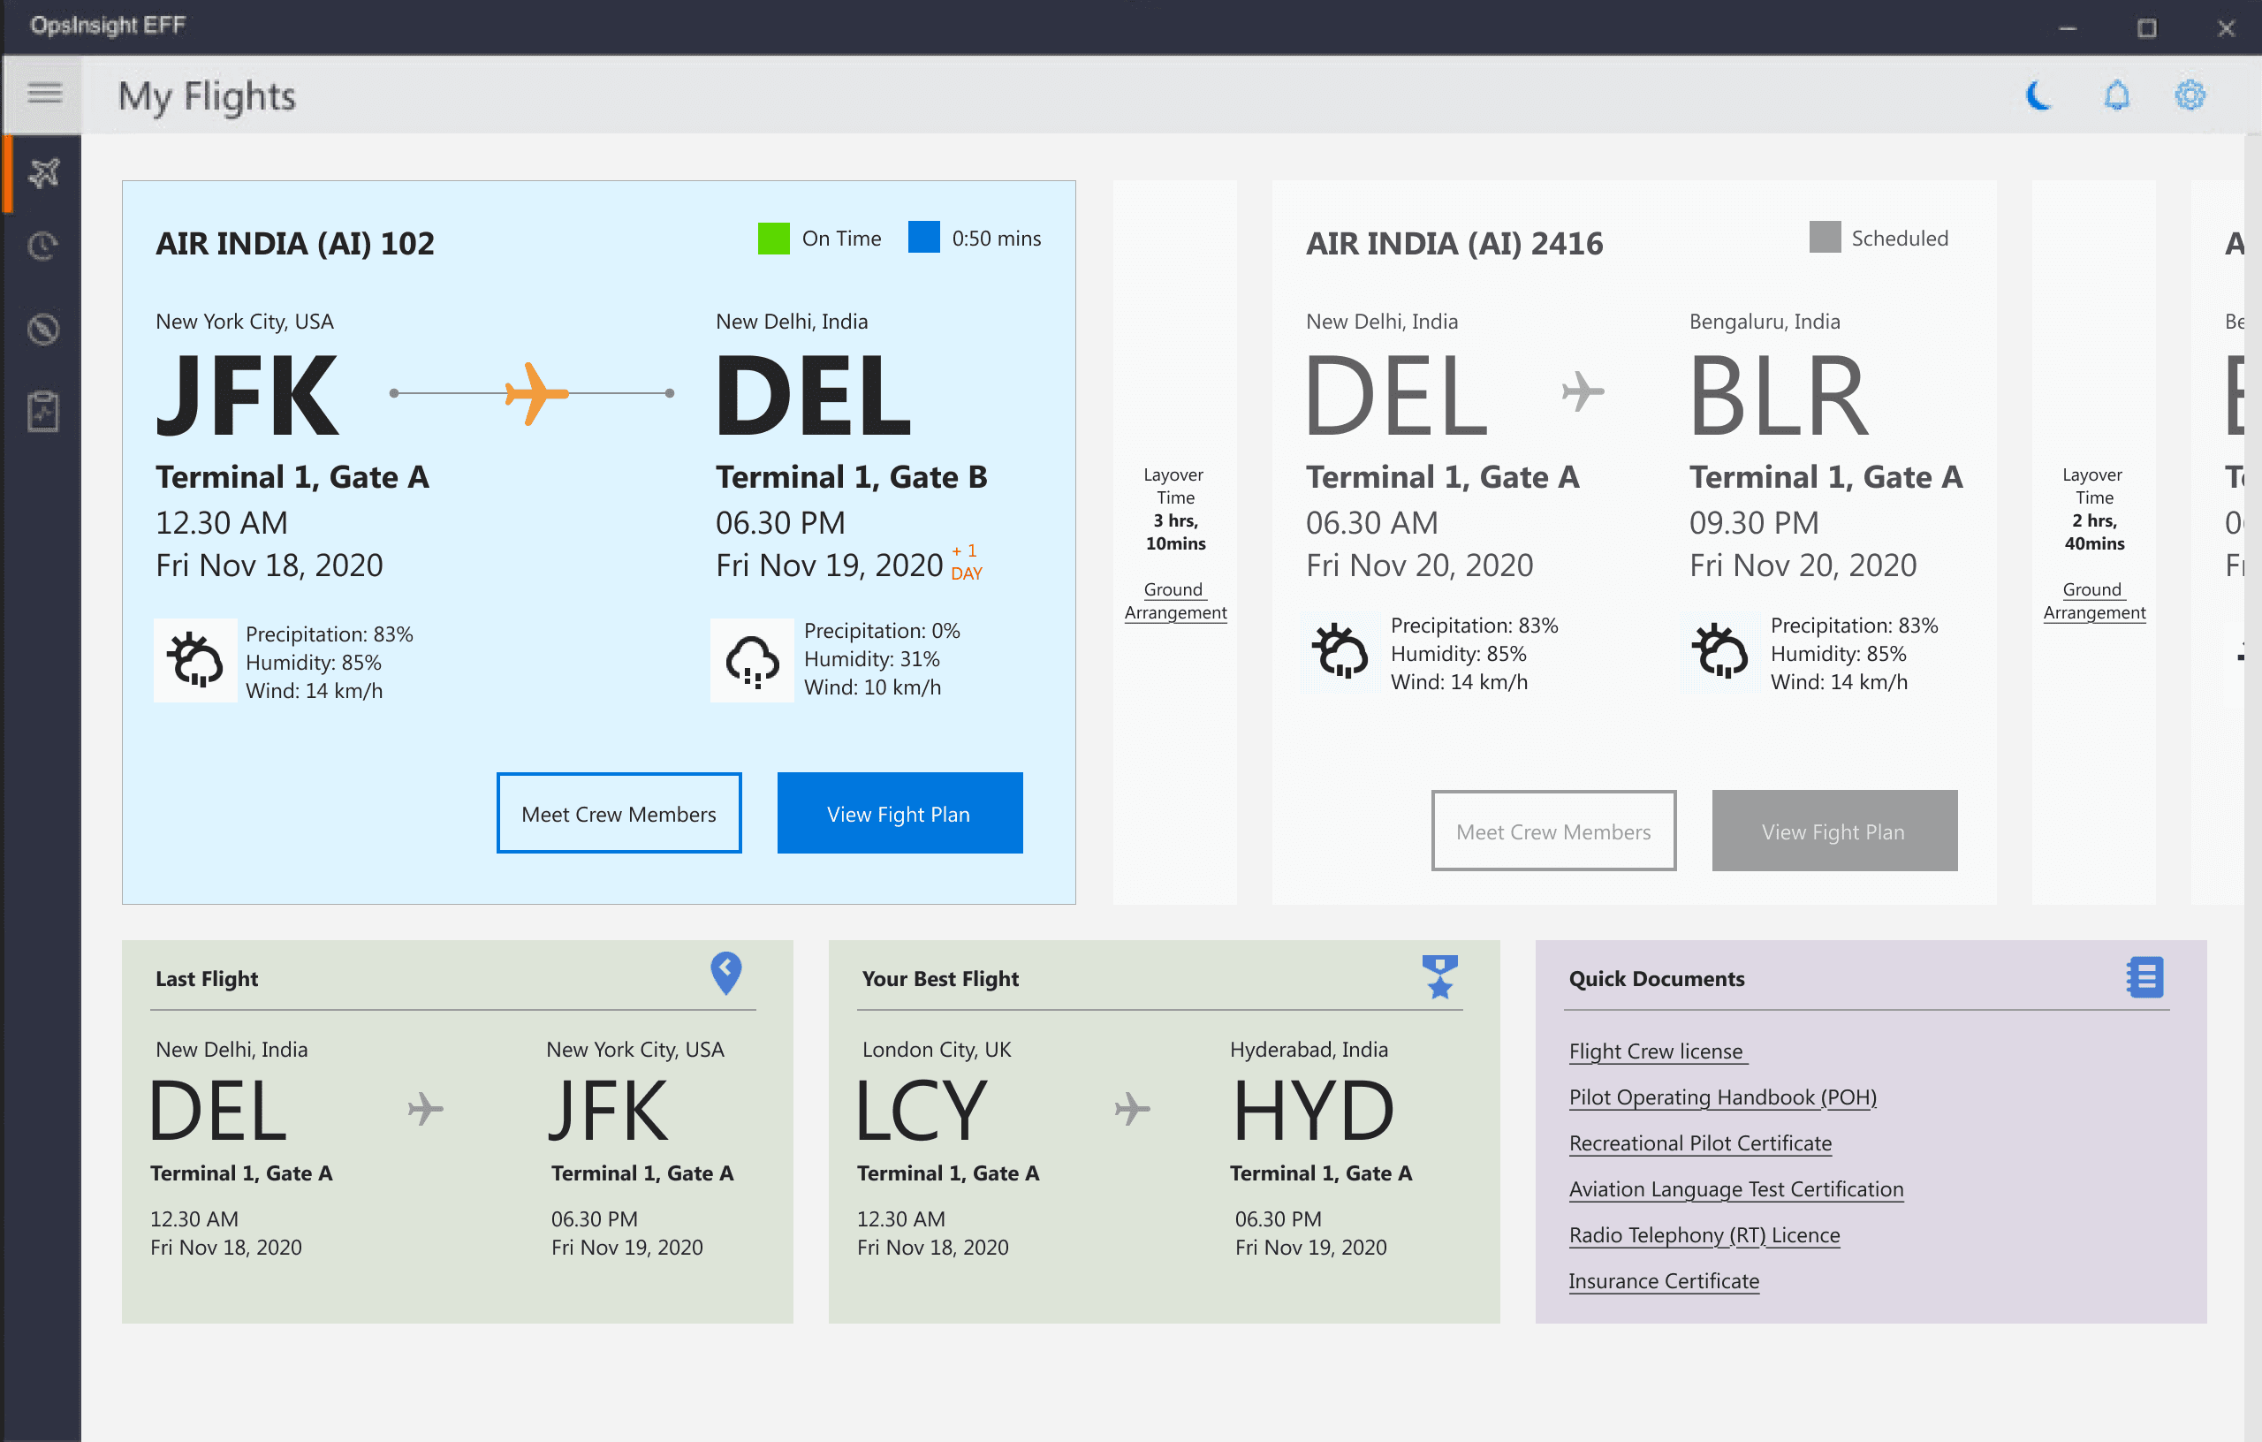The image size is (2262, 1442).
Task: Click the Quick Documents notebook icon
Action: point(2144,977)
